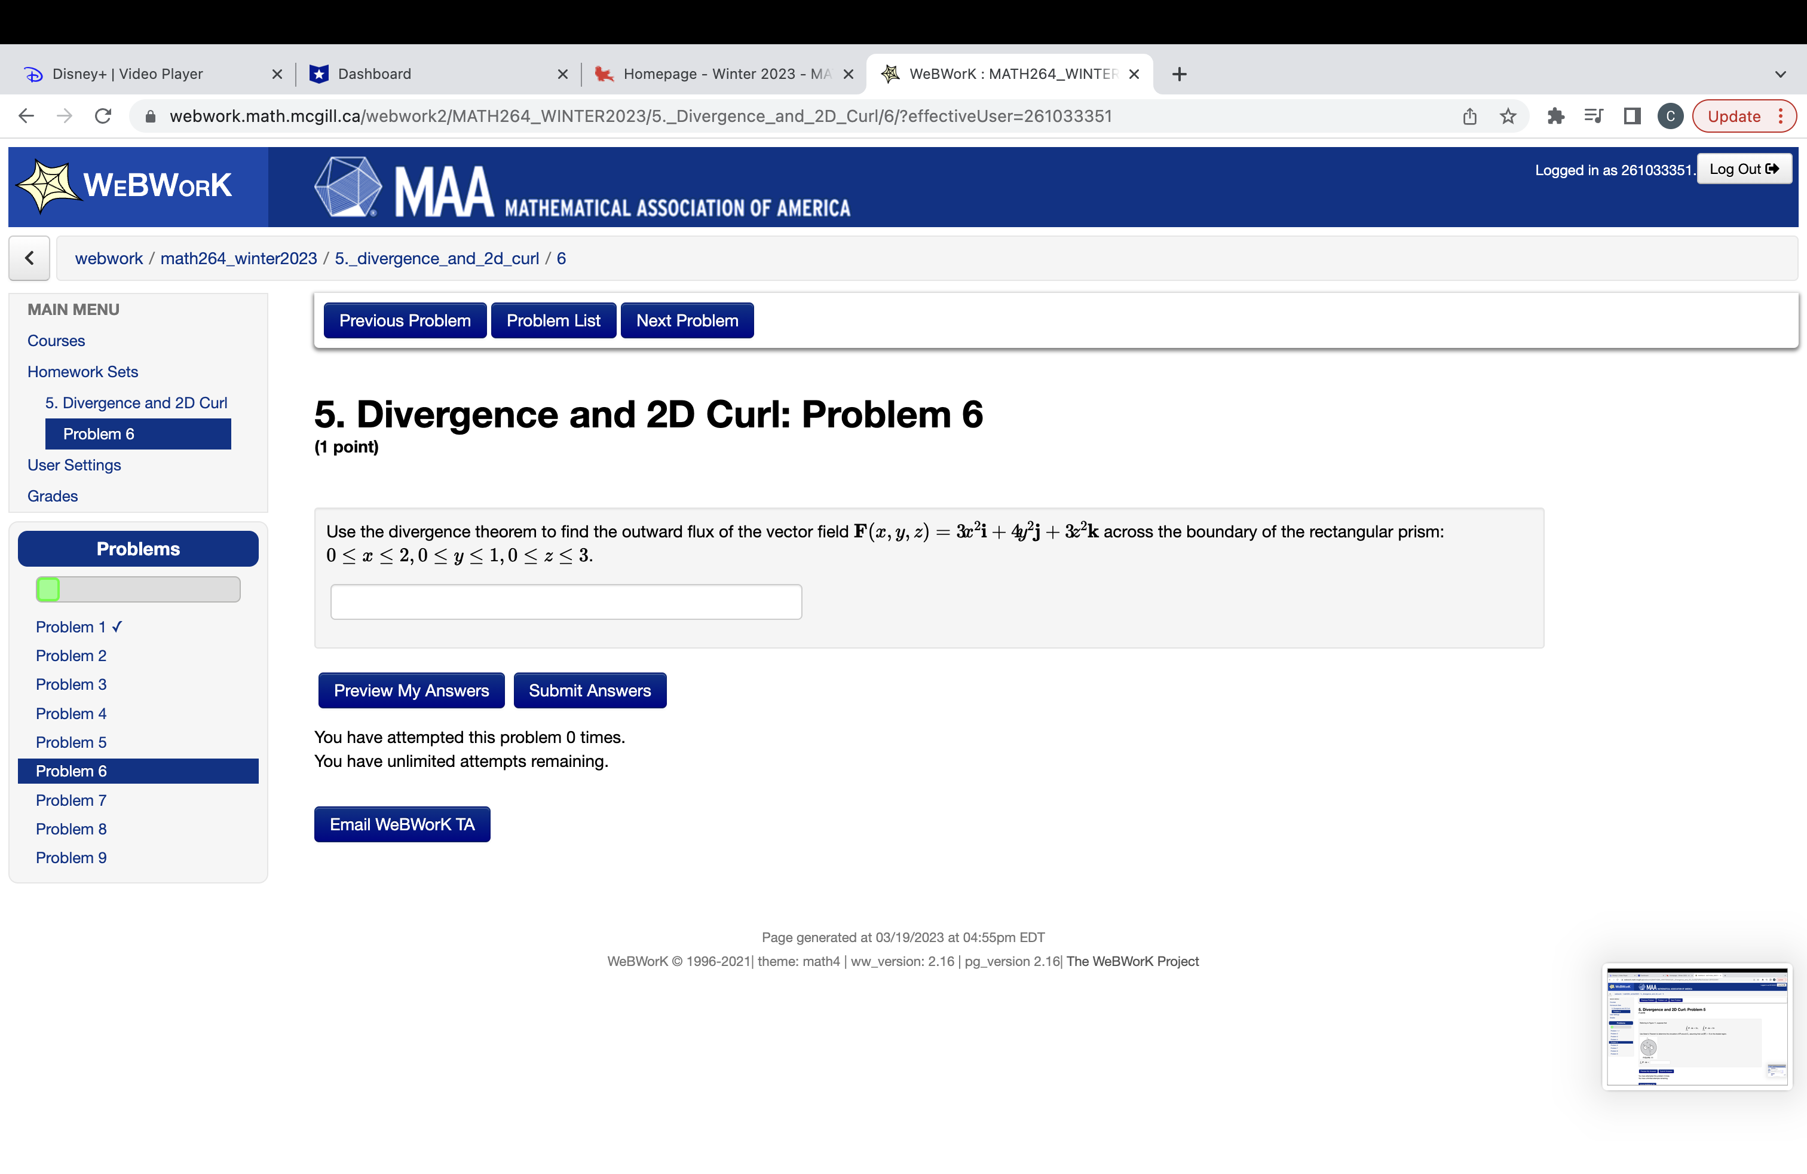1807x1174 pixels.
Task: Collapse sidebar with the chevron button
Action: pyautogui.click(x=30, y=258)
